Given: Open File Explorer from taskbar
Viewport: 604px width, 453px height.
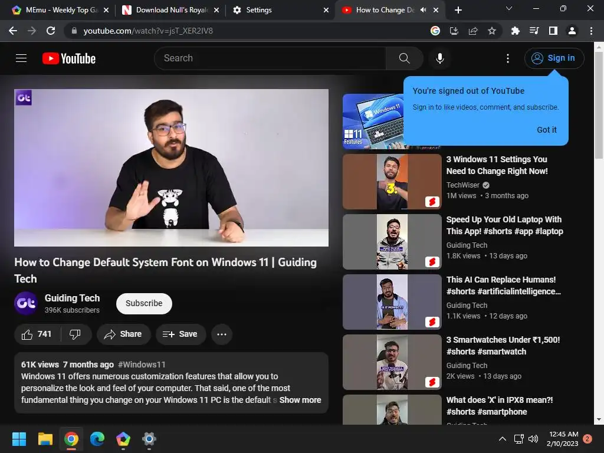Looking at the screenshot, I should [x=45, y=439].
